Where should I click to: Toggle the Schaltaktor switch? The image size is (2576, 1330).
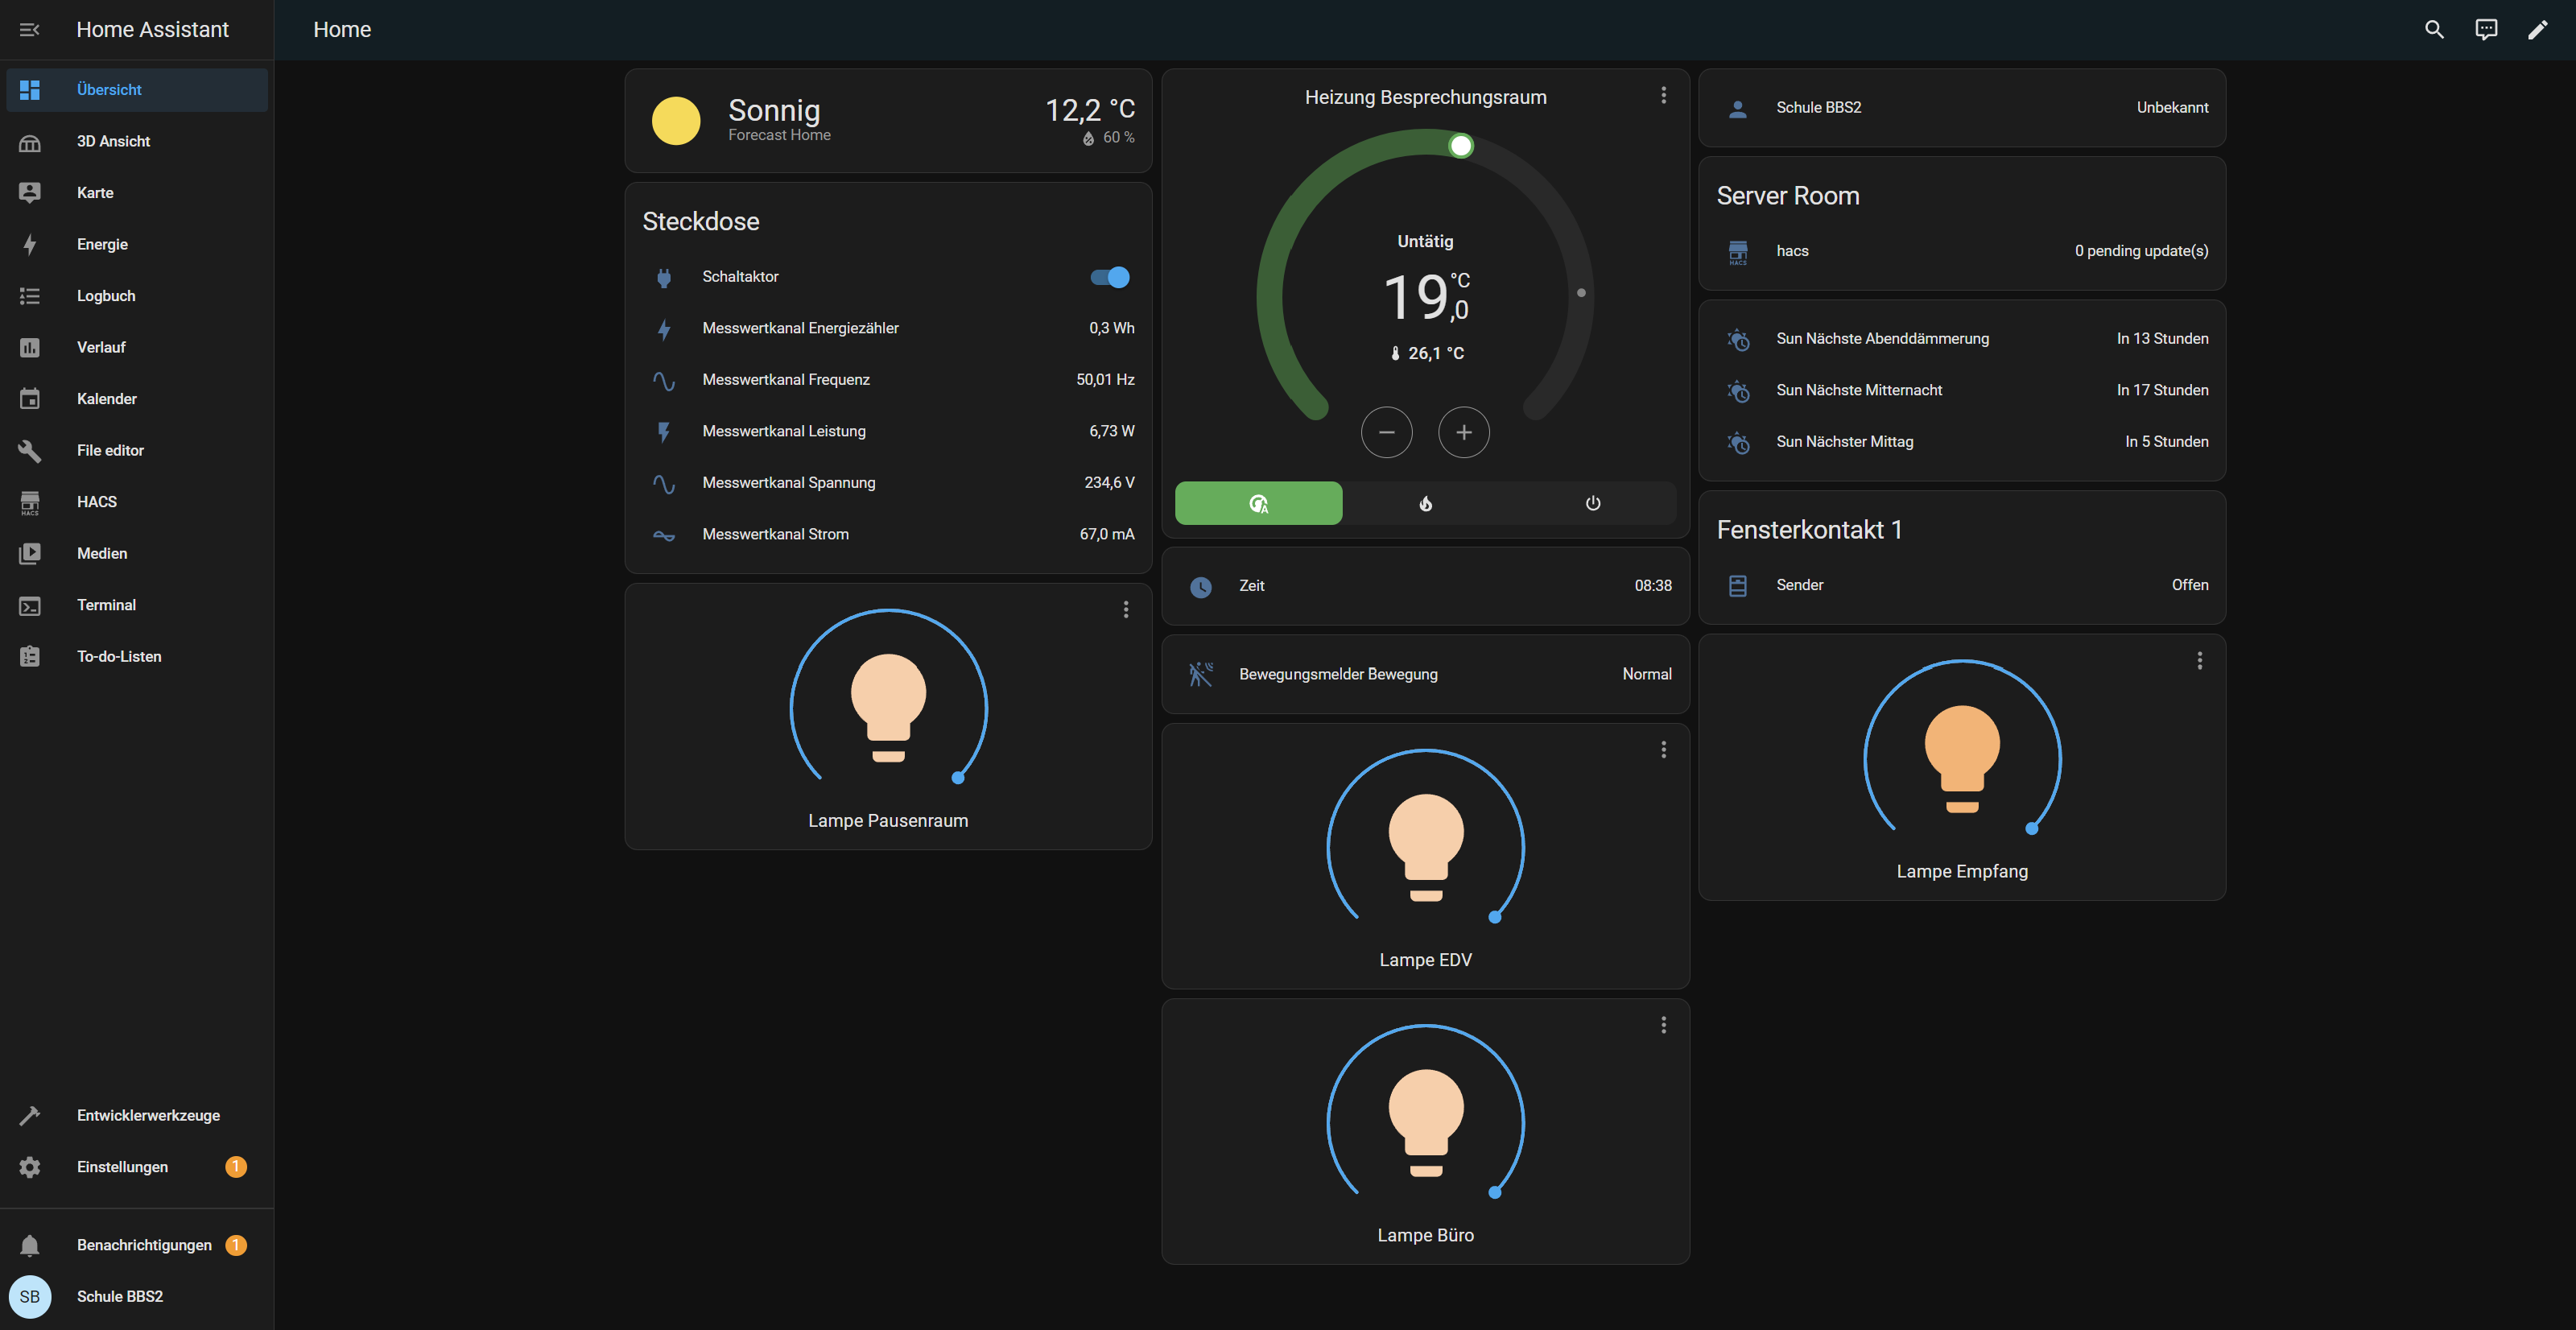pos(1110,277)
